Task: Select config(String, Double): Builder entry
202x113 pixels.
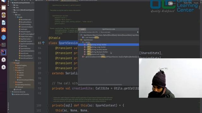Action: 97,50
